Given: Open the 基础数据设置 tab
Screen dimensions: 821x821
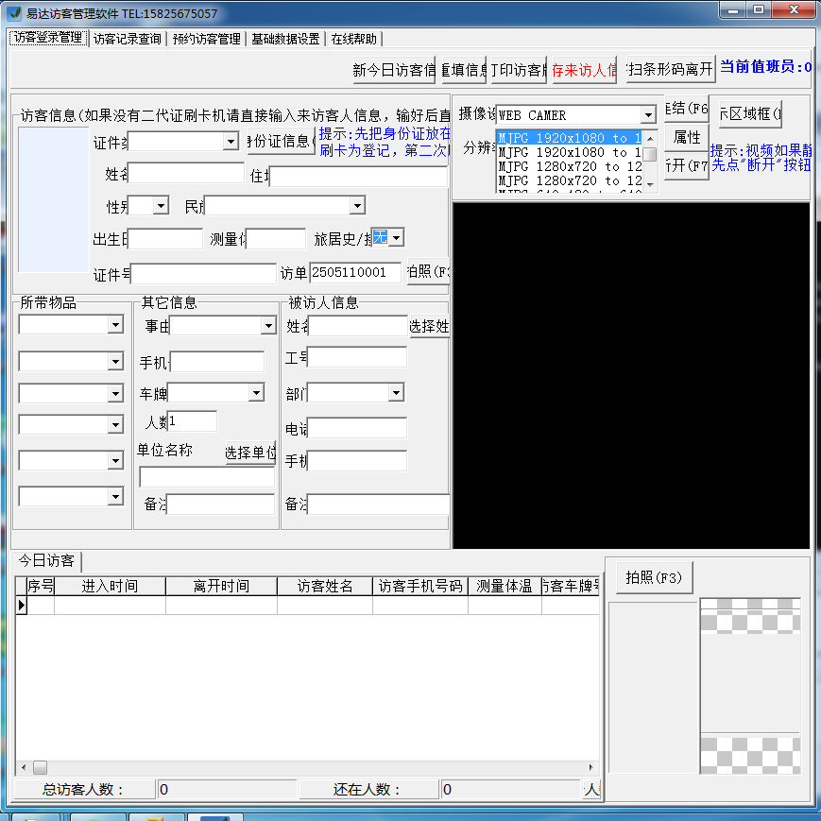Looking at the screenshot, I should (285, 40).
